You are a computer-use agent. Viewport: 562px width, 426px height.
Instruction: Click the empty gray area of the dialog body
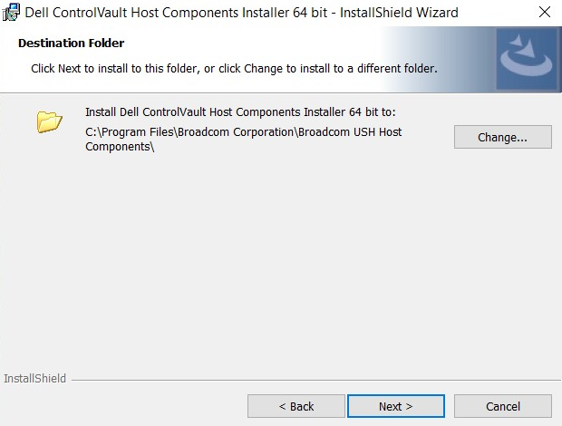tap(281, 263)
